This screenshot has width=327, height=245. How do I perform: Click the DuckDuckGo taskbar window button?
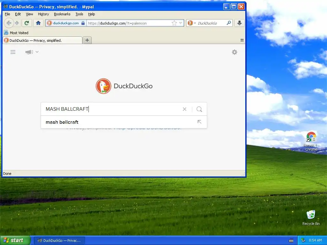point(59,241)
